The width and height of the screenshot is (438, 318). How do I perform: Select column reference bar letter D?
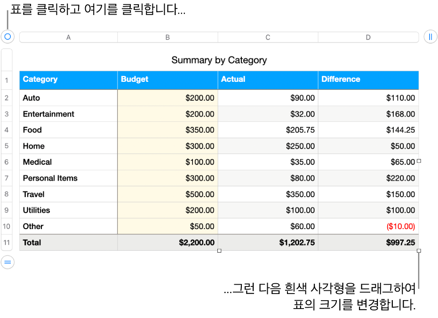tap(368, 37)
